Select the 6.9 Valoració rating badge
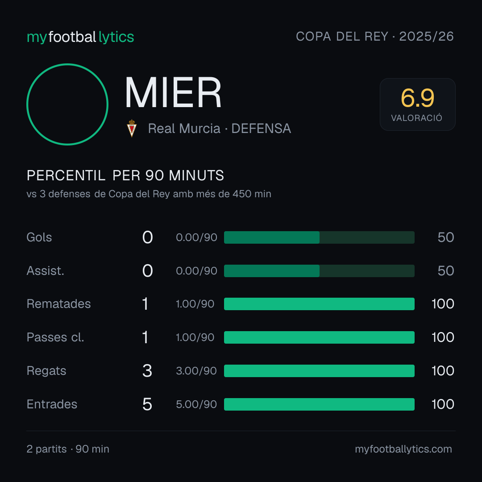 click(x=417, y=104)
